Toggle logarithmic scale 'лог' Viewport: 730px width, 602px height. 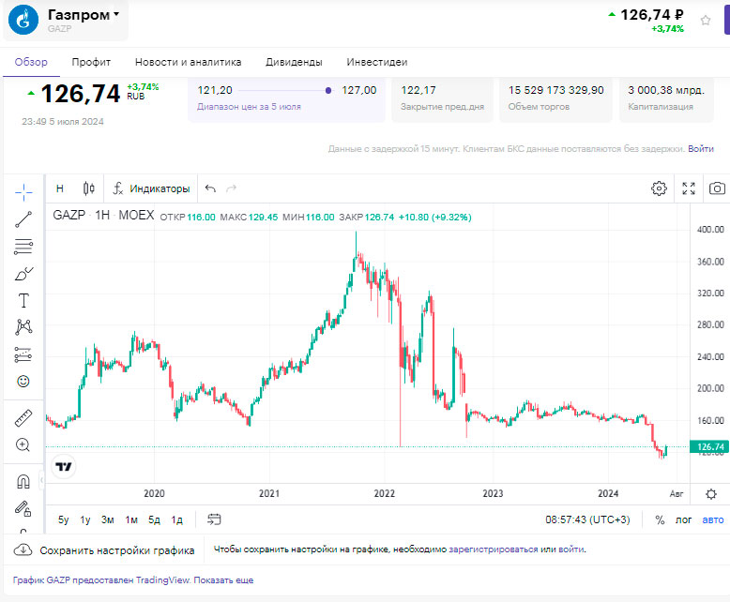(x=683, y=519)
